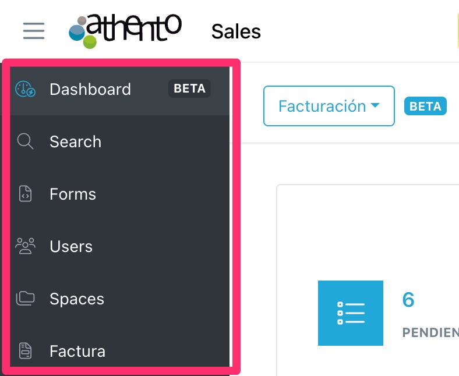Click the Search magnifying glass icon
This screenshot has width=459, height=376.
coord(25,141)
